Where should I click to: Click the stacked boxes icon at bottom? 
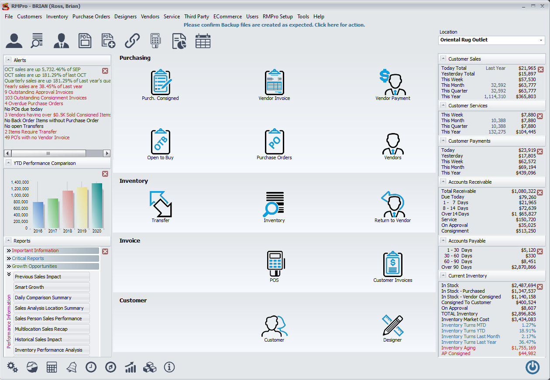pyautogui.click(x=150, y=367)
